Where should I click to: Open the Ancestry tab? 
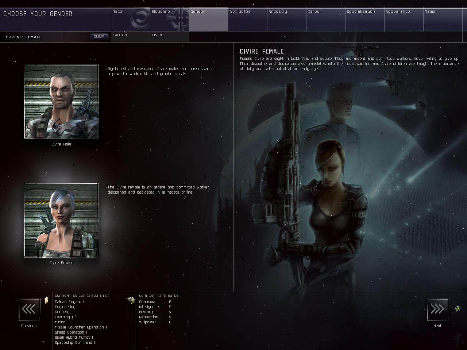(x=287, y=20)
